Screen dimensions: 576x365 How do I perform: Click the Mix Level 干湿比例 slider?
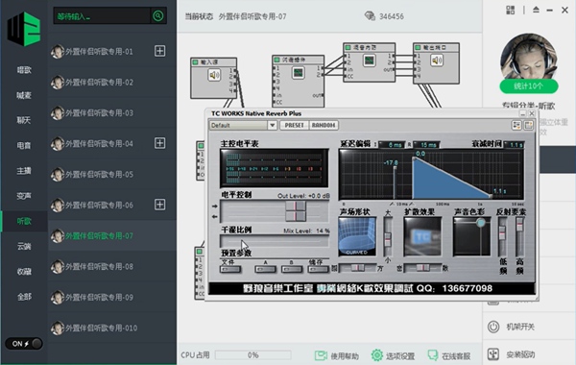pyautogui.click(x=275, y=241)
